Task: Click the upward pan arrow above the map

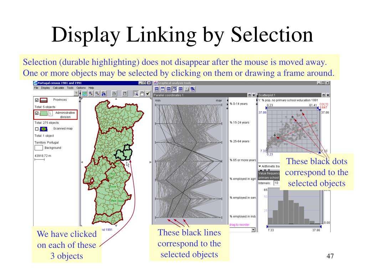Action: click(116, 99)
